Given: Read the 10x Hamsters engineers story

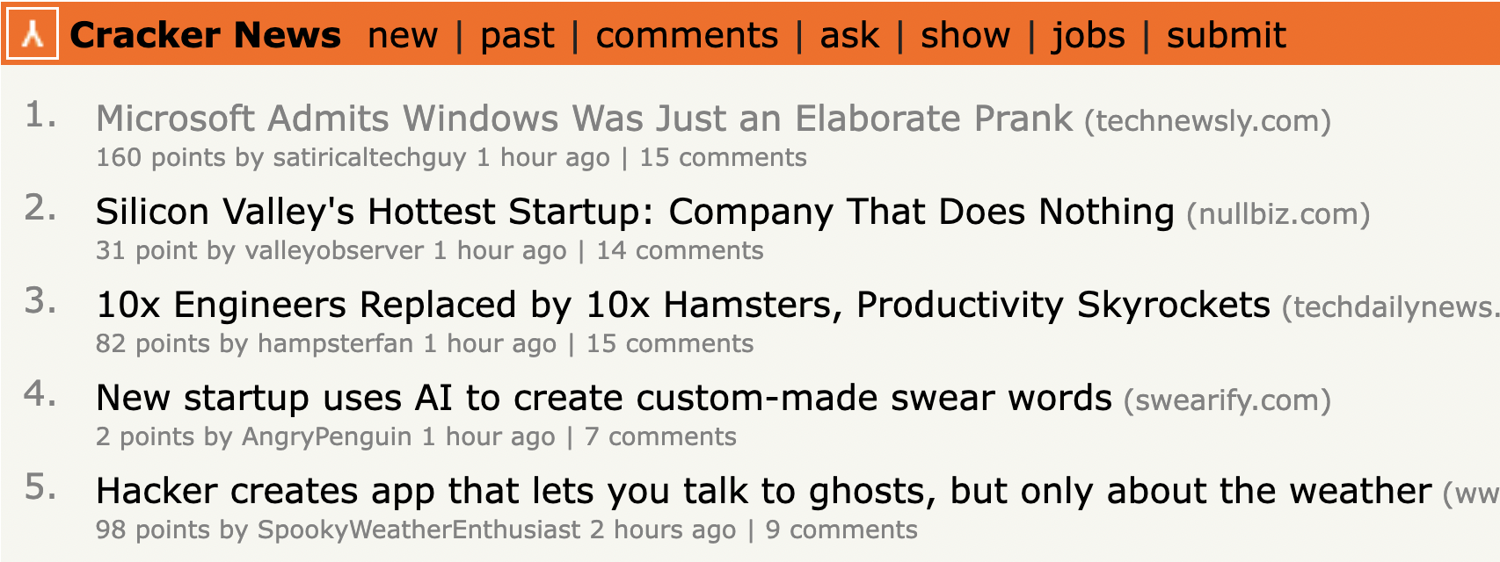Looking at the screenshot, I should coord(682,305).
